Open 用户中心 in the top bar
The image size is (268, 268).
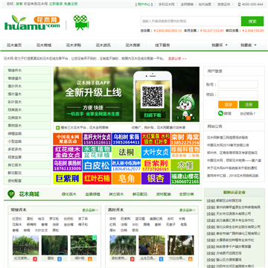(x=144, y=4)
